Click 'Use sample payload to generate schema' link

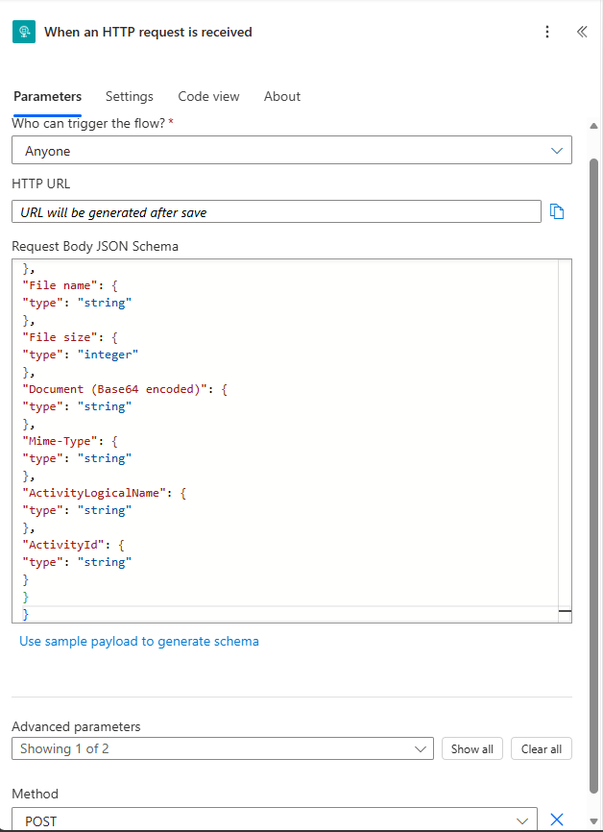pyautogui.click(x=139, y=641)
